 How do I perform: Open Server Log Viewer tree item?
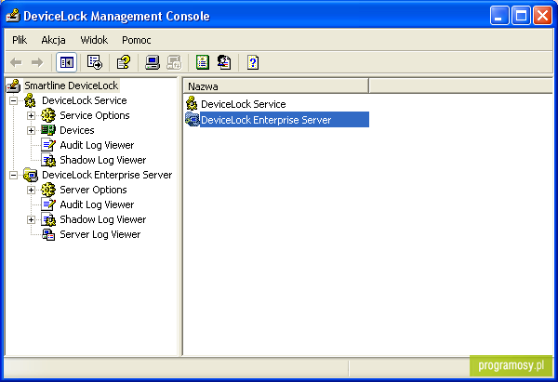pos(100,235)
